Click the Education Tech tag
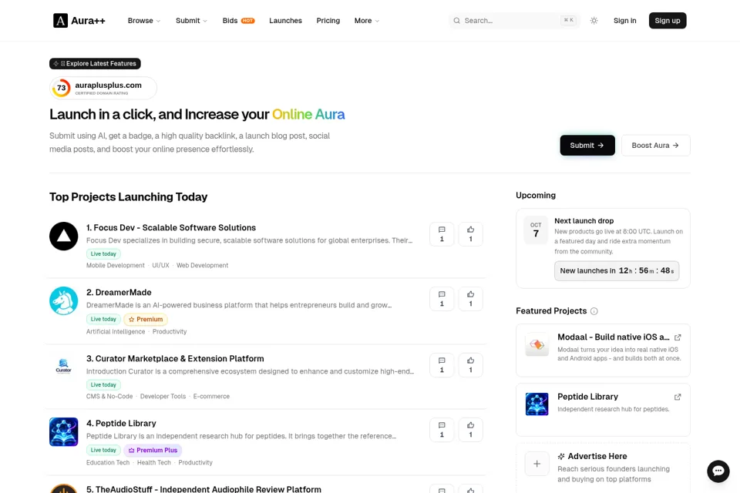The height and width of the screenshot is (493, 740). click(108, 462)
